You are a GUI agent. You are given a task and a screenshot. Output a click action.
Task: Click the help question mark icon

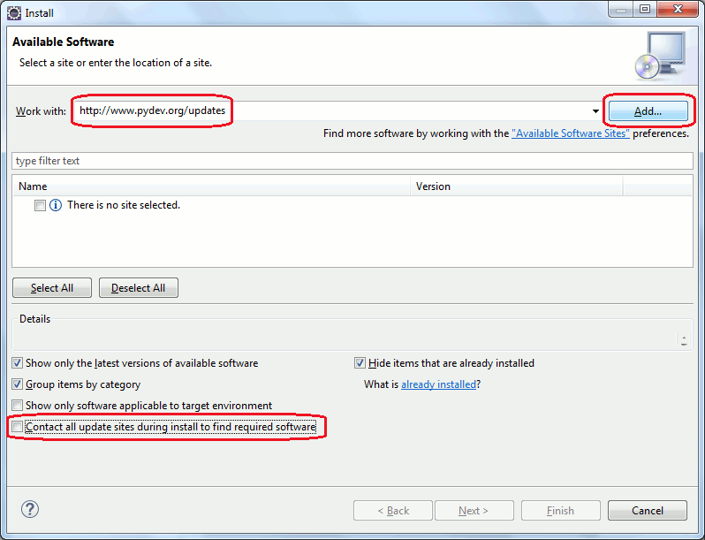(30, 509)
